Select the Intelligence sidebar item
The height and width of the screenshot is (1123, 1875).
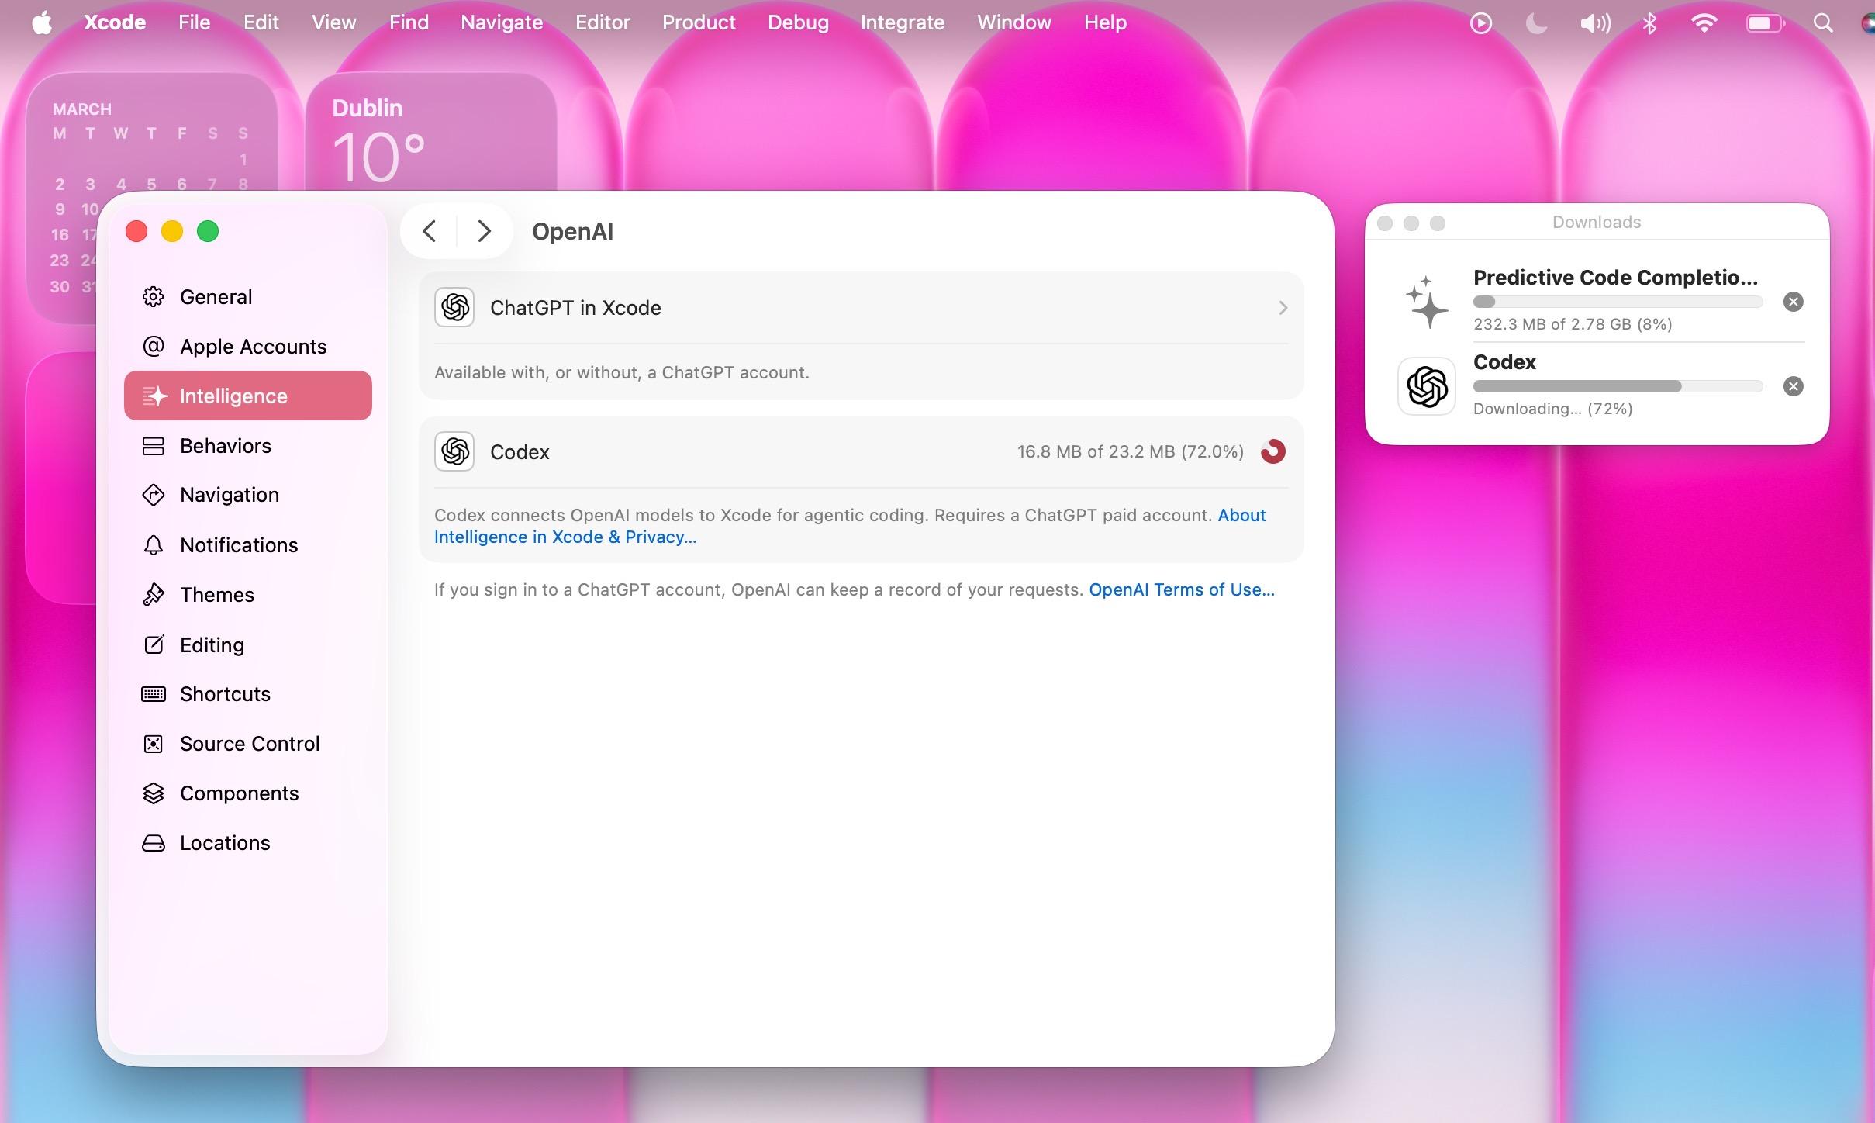(x=248, y=396)
